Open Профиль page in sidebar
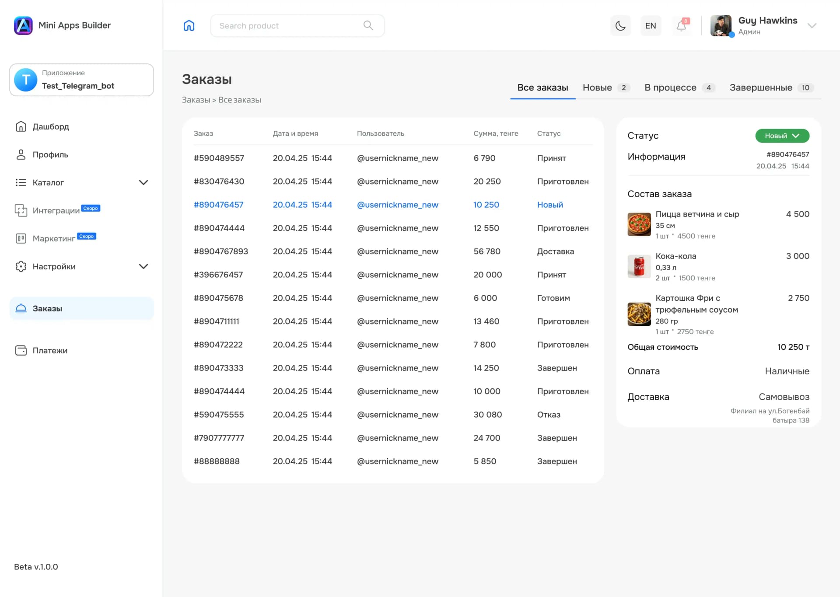This screenshot has width=840, height=597. (x=50, y=154)
